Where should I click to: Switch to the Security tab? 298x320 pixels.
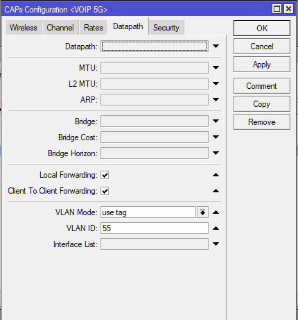(166, 28)
